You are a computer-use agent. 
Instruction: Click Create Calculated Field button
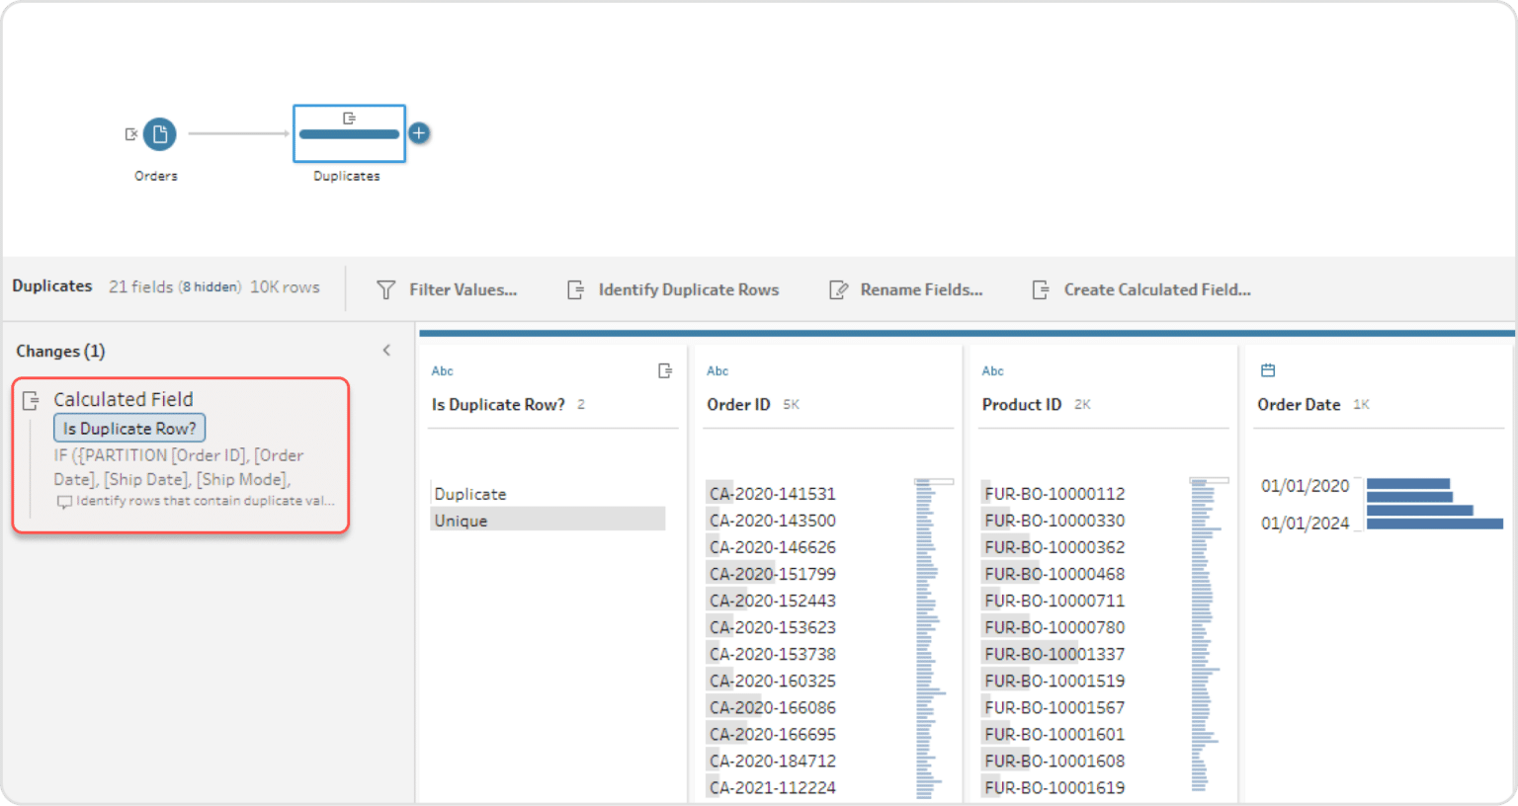[x=1141, y=289]
